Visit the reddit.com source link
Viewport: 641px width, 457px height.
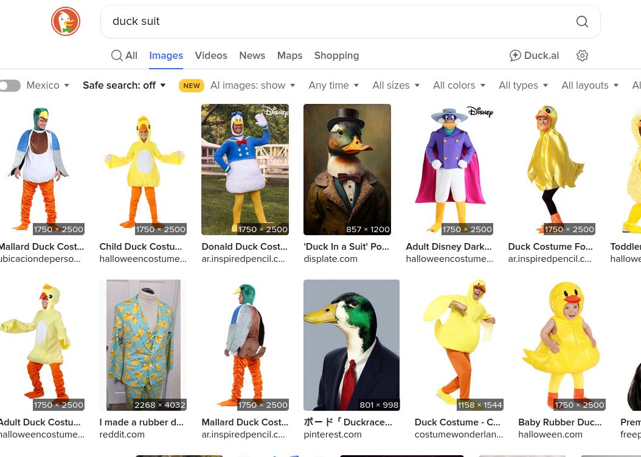coord(122,435)
